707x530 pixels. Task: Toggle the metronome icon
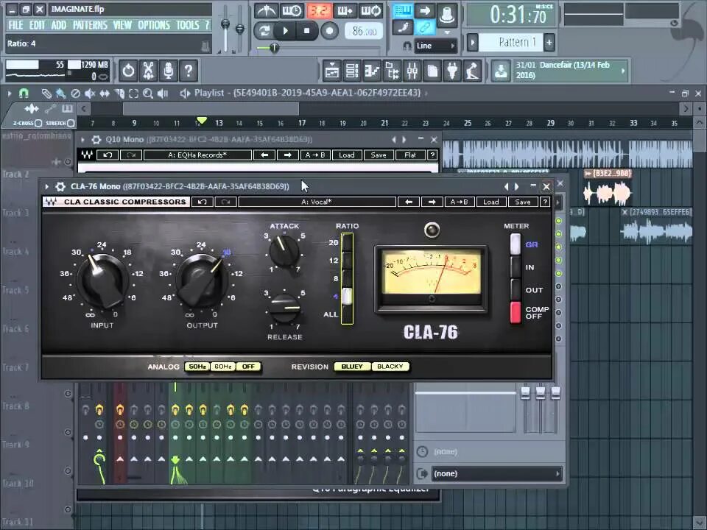[x=266, y=10]
